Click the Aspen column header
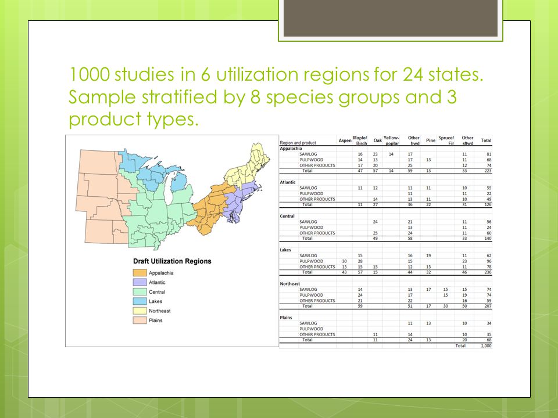Screen dimensions: 558x418 pos(345,140)
